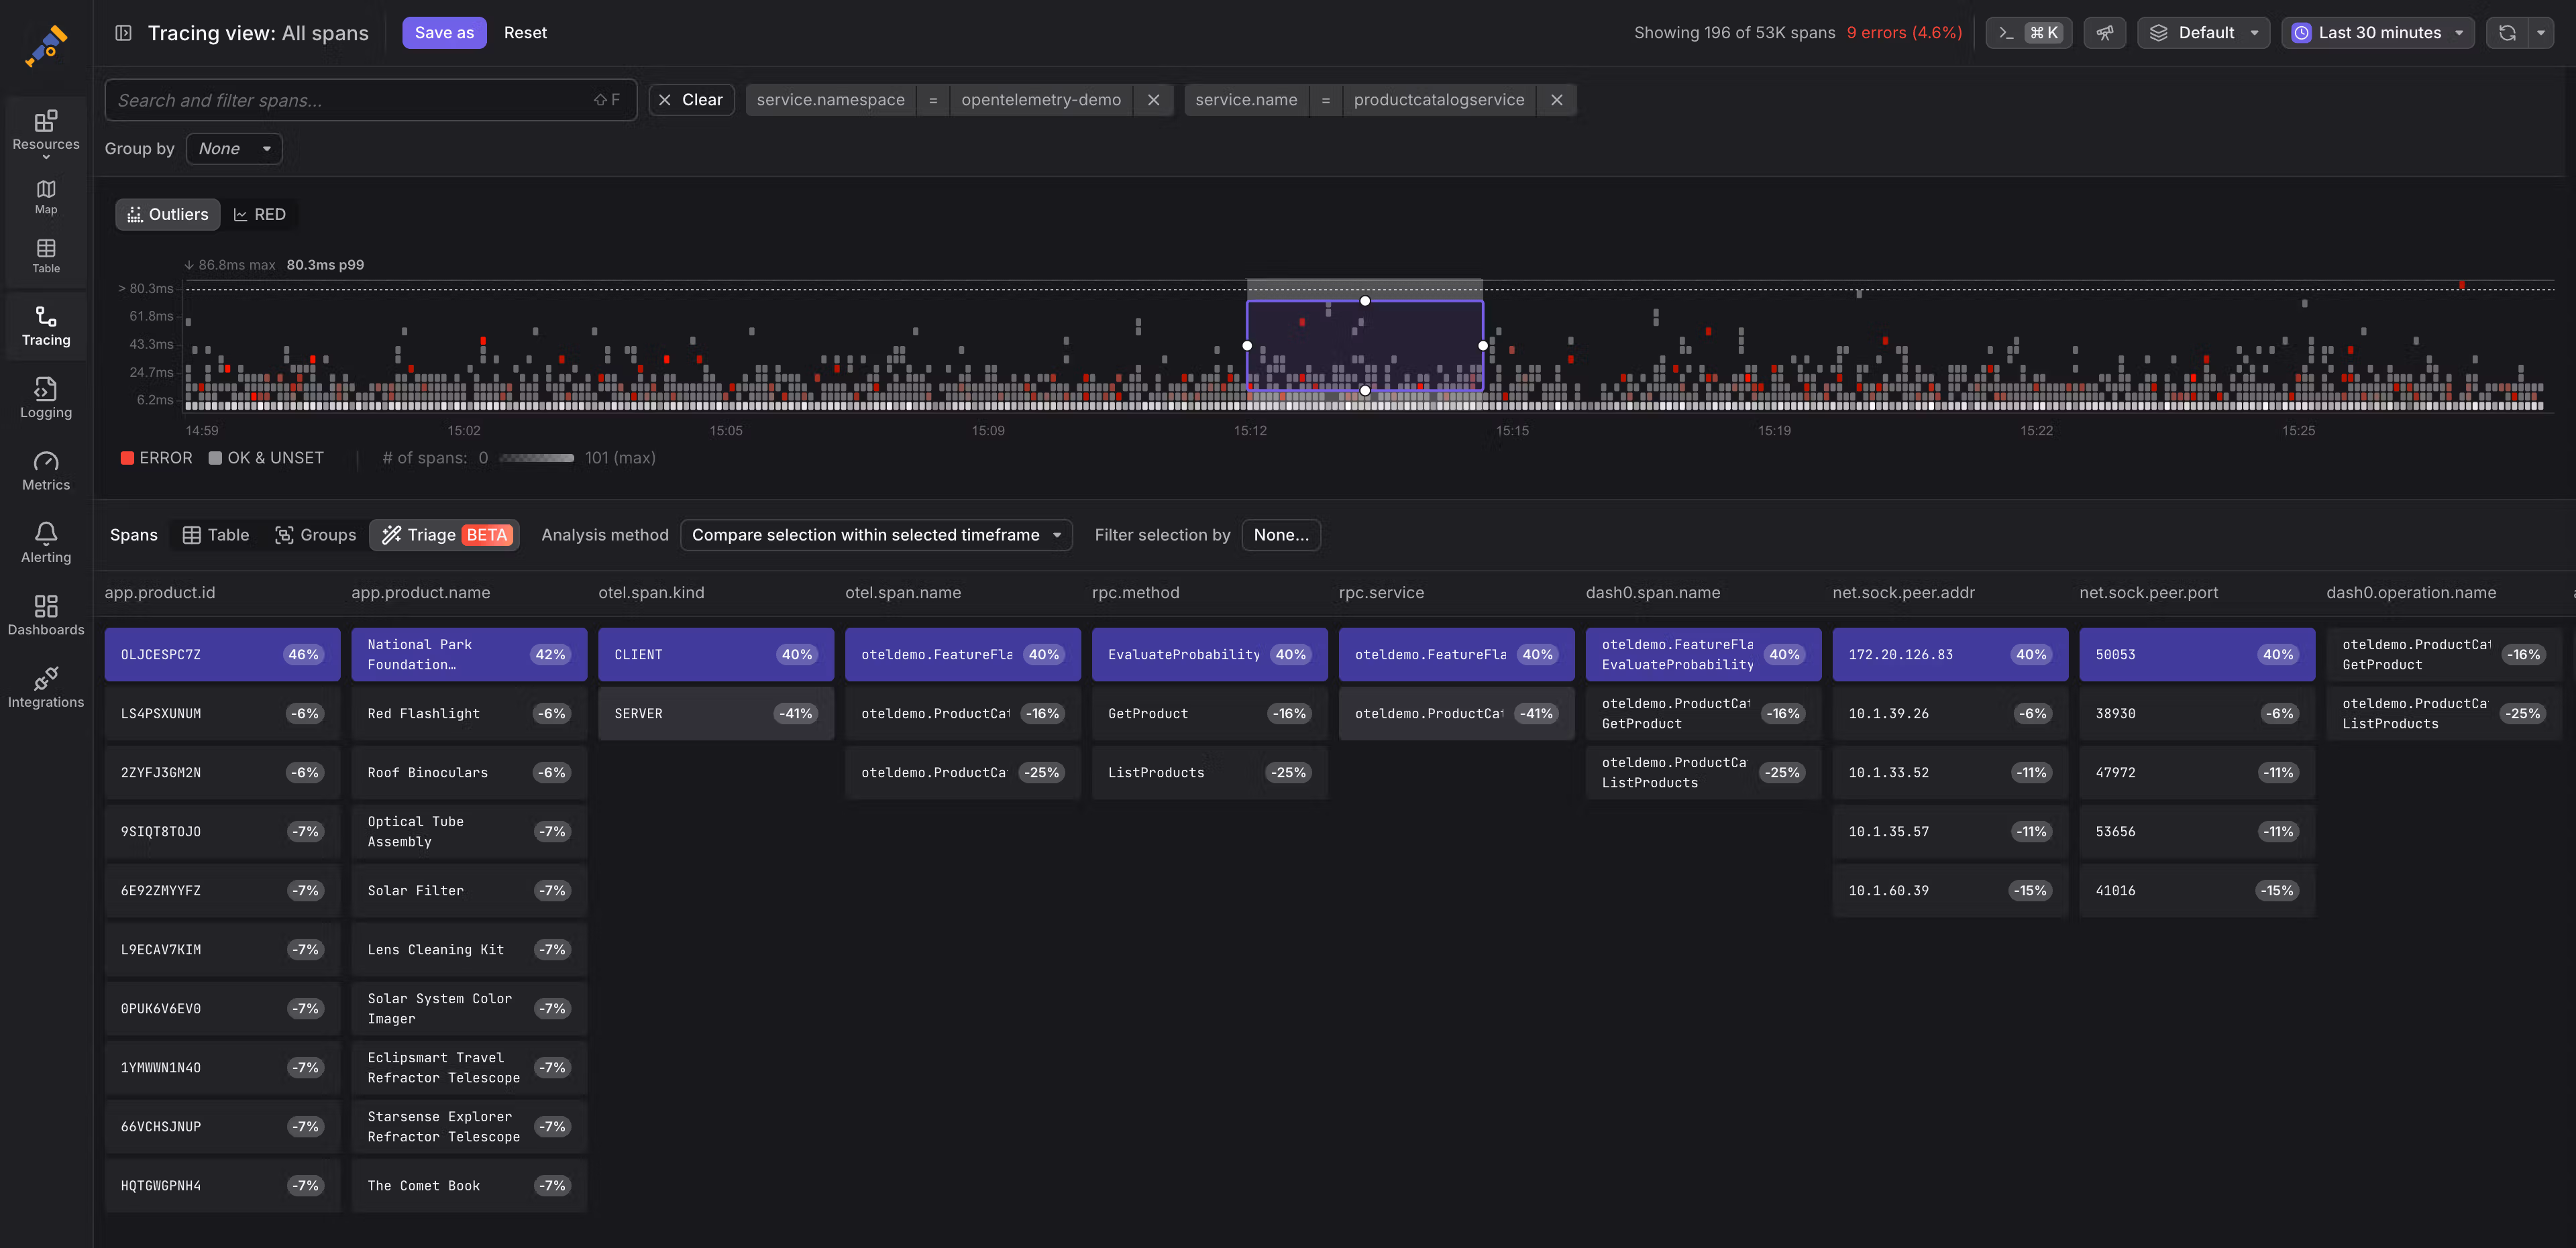Open the Group by None dropdown
2576x1248 pixels.
234,149
